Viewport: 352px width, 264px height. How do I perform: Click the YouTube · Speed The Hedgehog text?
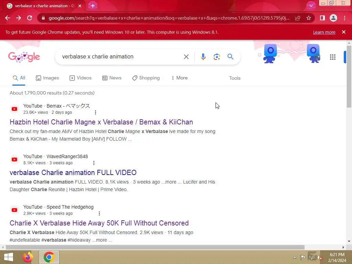point(58,207)
